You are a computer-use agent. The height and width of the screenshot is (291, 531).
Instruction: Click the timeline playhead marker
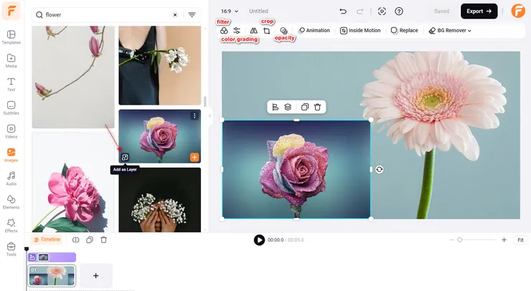(x=27, y=249)
